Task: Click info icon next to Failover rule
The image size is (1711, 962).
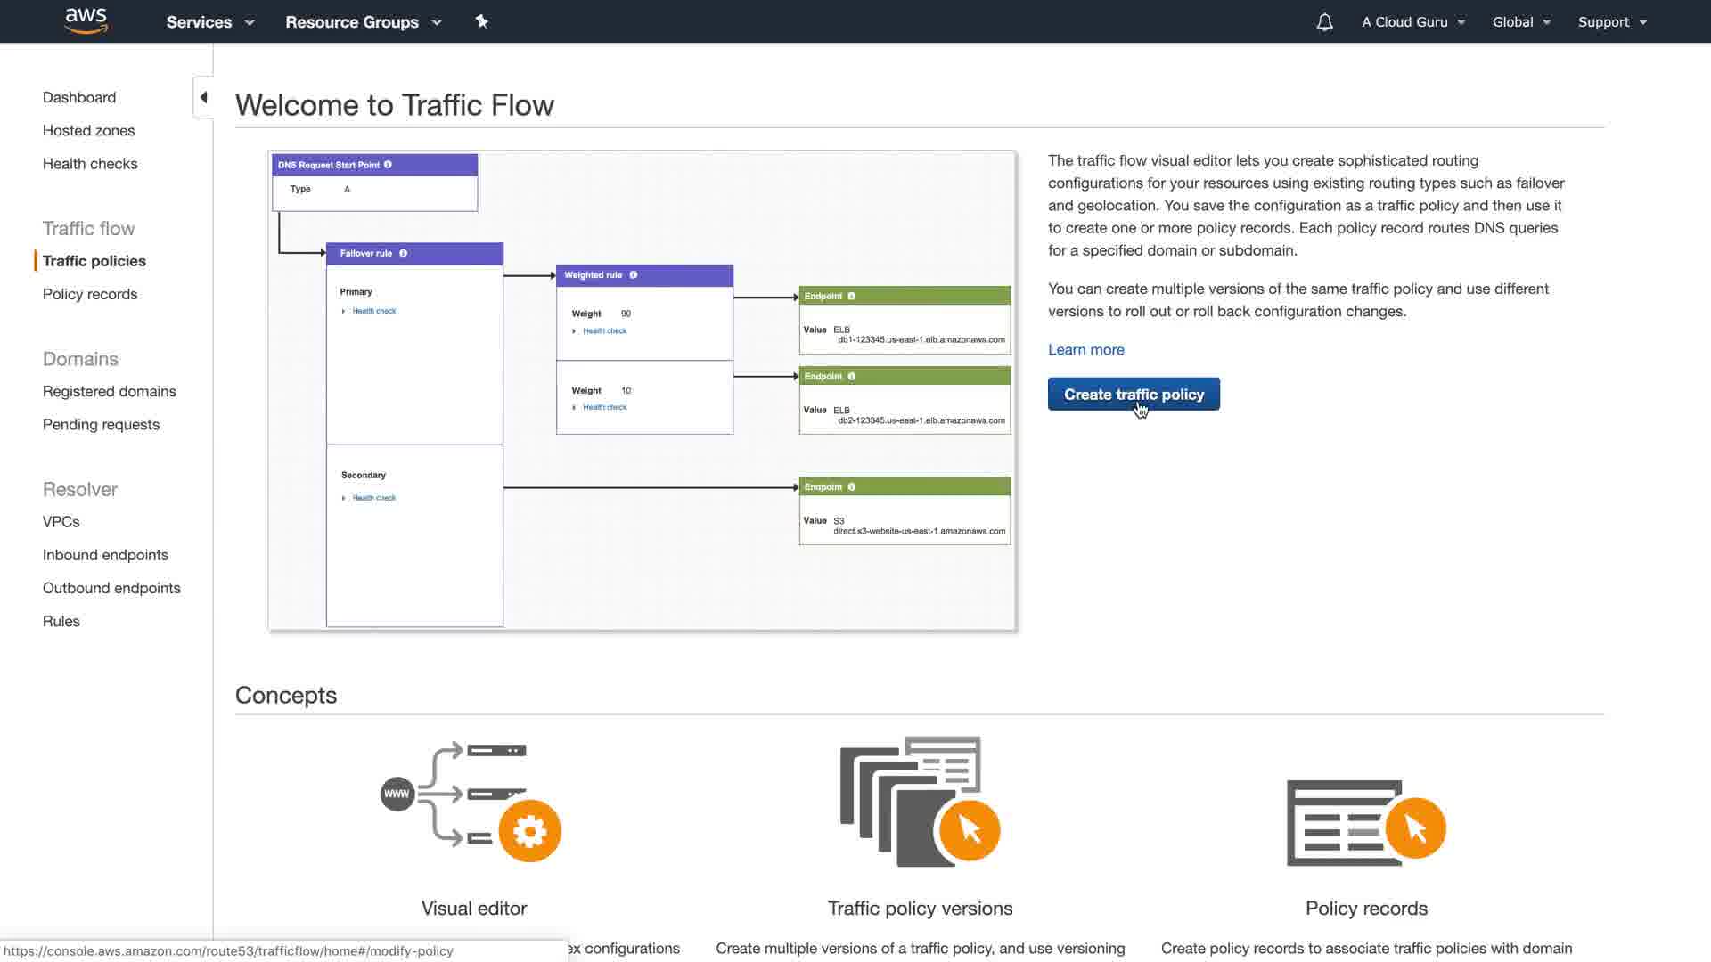Action: (x=404, y=254)
